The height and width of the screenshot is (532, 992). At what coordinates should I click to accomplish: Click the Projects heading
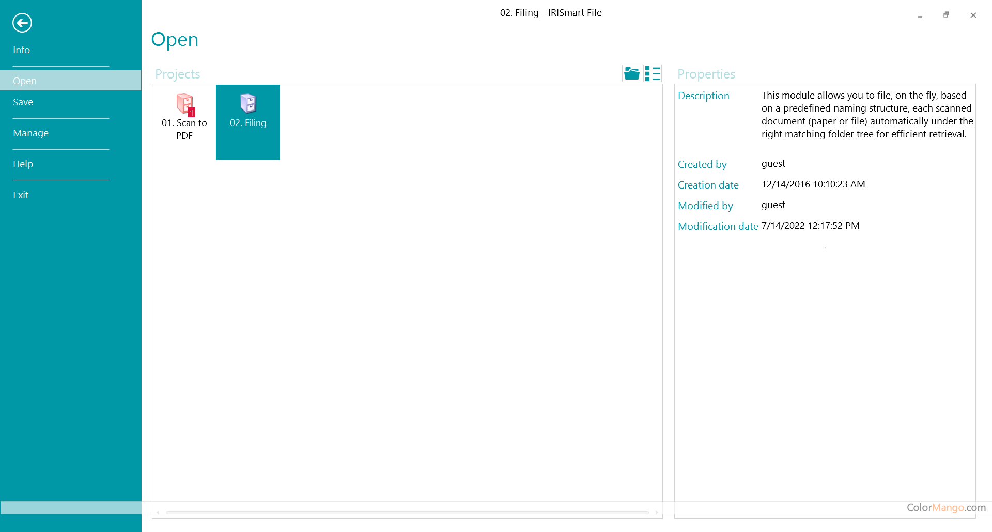tap(177, 74)
